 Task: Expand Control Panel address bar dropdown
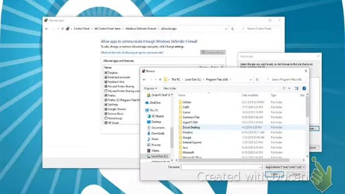(x=226, y=29)
